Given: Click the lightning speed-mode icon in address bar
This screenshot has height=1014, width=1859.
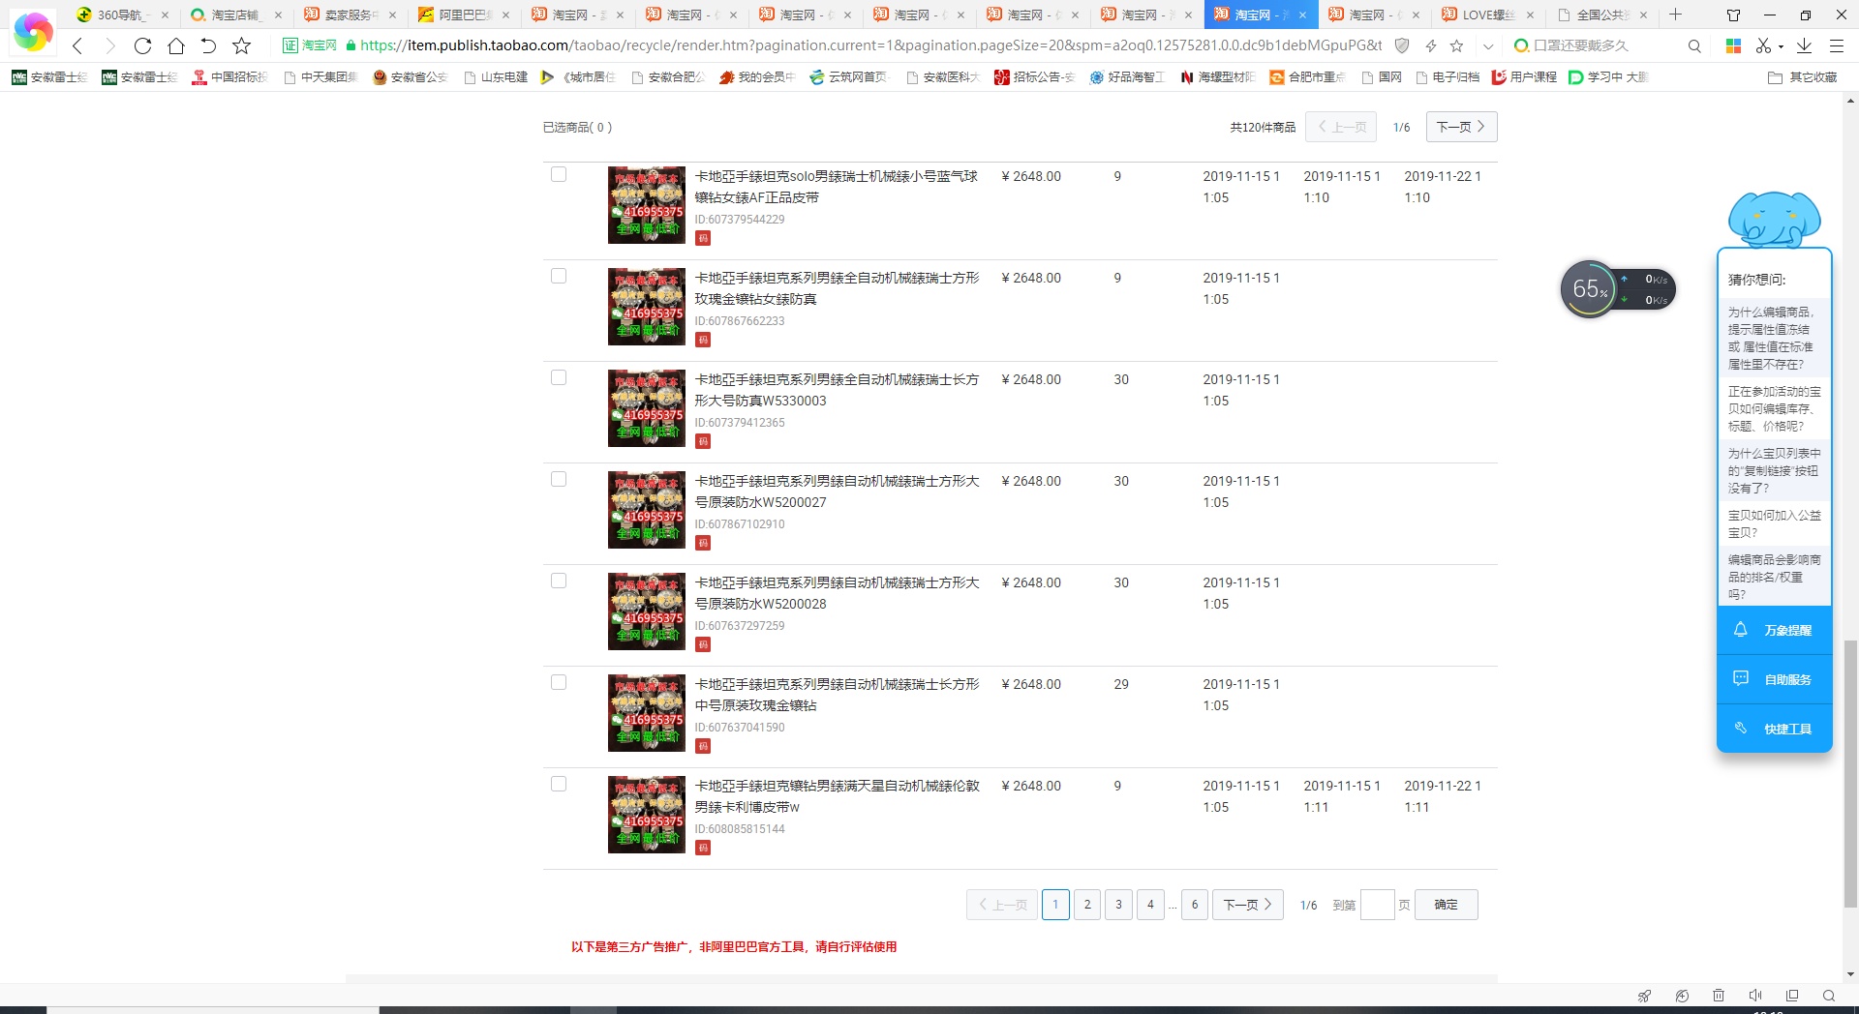Looking at the screenshot, I should click(x=1430, y=45).
